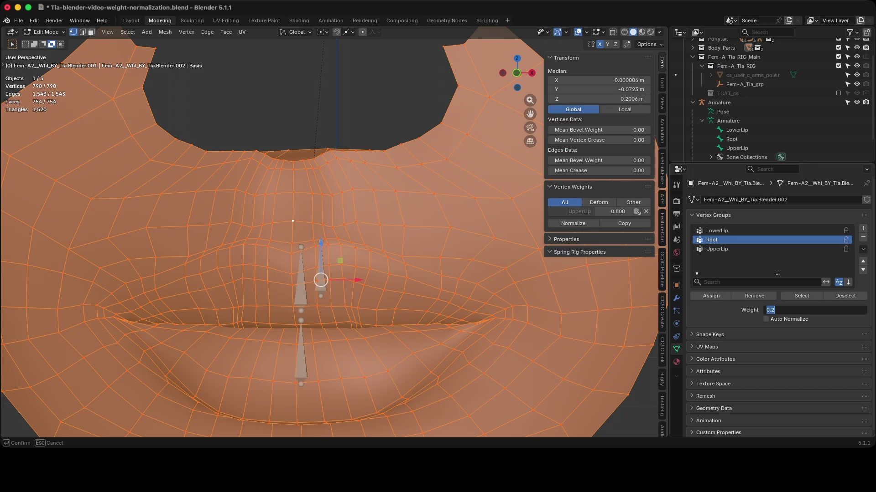Toggle mesh symmetry Z axis
Viewport: 876px width, 492px height.
tap(616, 44)
